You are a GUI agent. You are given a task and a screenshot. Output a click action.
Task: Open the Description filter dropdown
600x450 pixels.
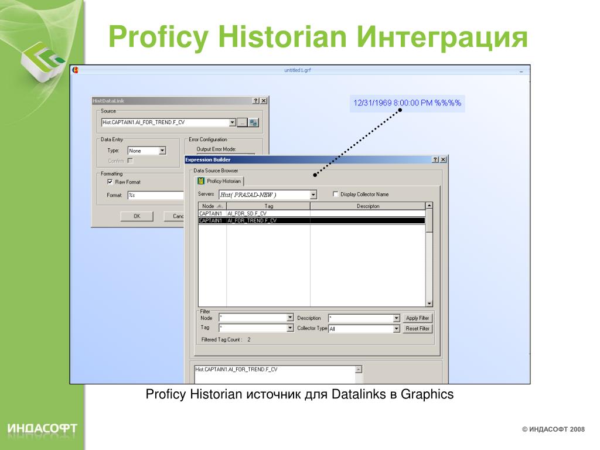click(397, 318)
